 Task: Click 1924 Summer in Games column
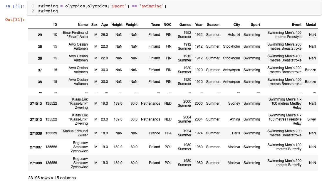tap(185, 133)
